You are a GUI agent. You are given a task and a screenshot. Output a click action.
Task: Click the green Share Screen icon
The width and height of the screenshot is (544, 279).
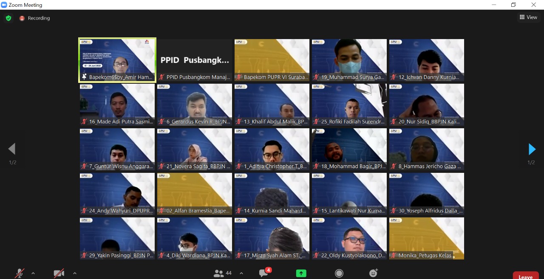click(x=301, y=273)
